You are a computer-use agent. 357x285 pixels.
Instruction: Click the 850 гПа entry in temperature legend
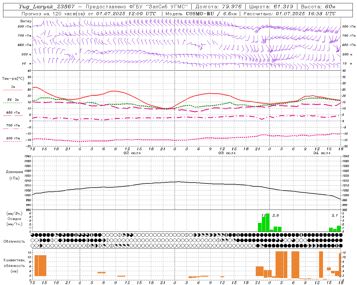click(13, 113)
